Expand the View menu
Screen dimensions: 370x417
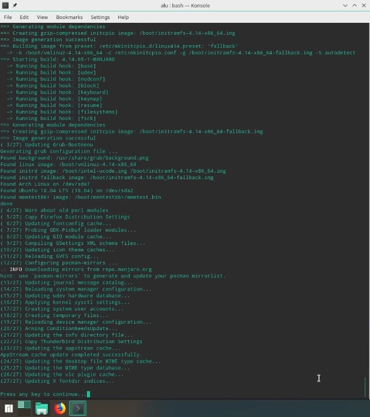(42, 17)
